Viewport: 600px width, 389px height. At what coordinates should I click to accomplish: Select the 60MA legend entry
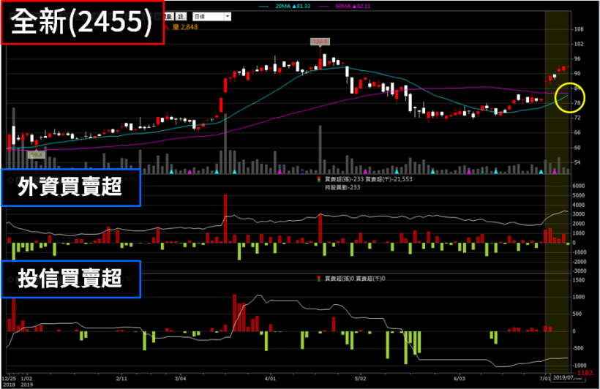point(345,6)
